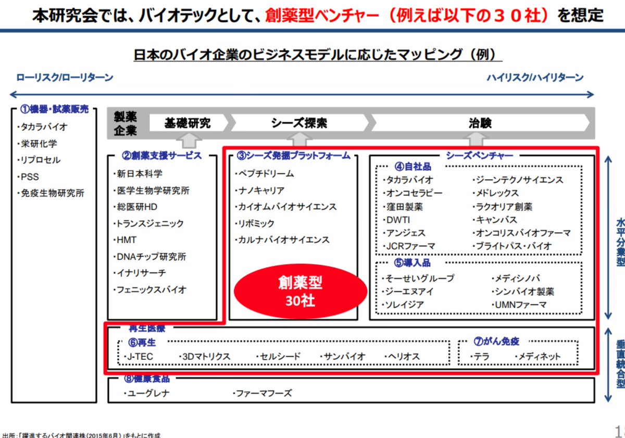Select the ②創薬支援サービス heading
This screenshot has width=625, height=438.
(161, 155)
